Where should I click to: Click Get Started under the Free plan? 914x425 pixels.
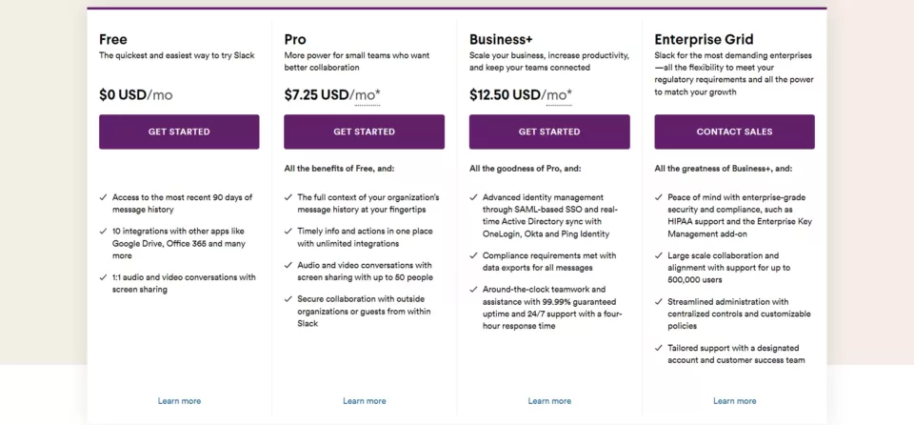179,132
